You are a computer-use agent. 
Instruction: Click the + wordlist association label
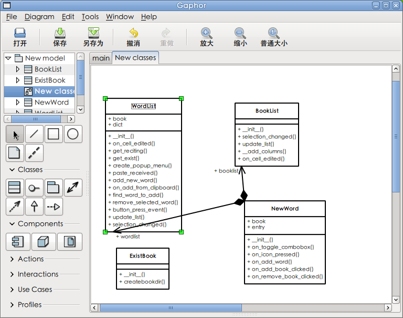[128, 237]
